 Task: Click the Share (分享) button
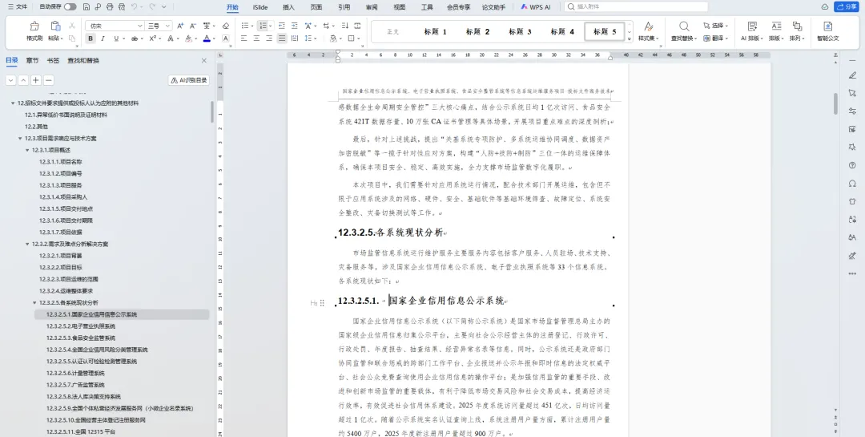click(x=847, y=7)
